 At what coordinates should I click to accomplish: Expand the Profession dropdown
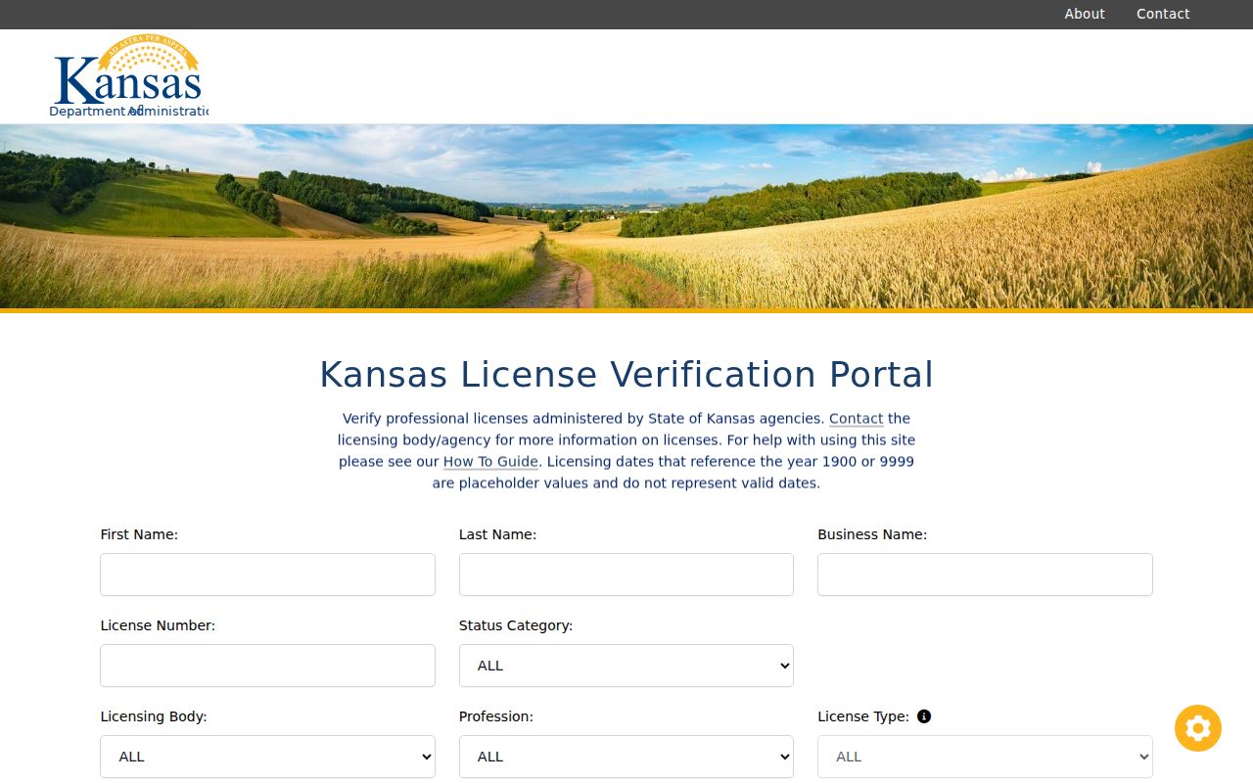[x=626, y=757]
